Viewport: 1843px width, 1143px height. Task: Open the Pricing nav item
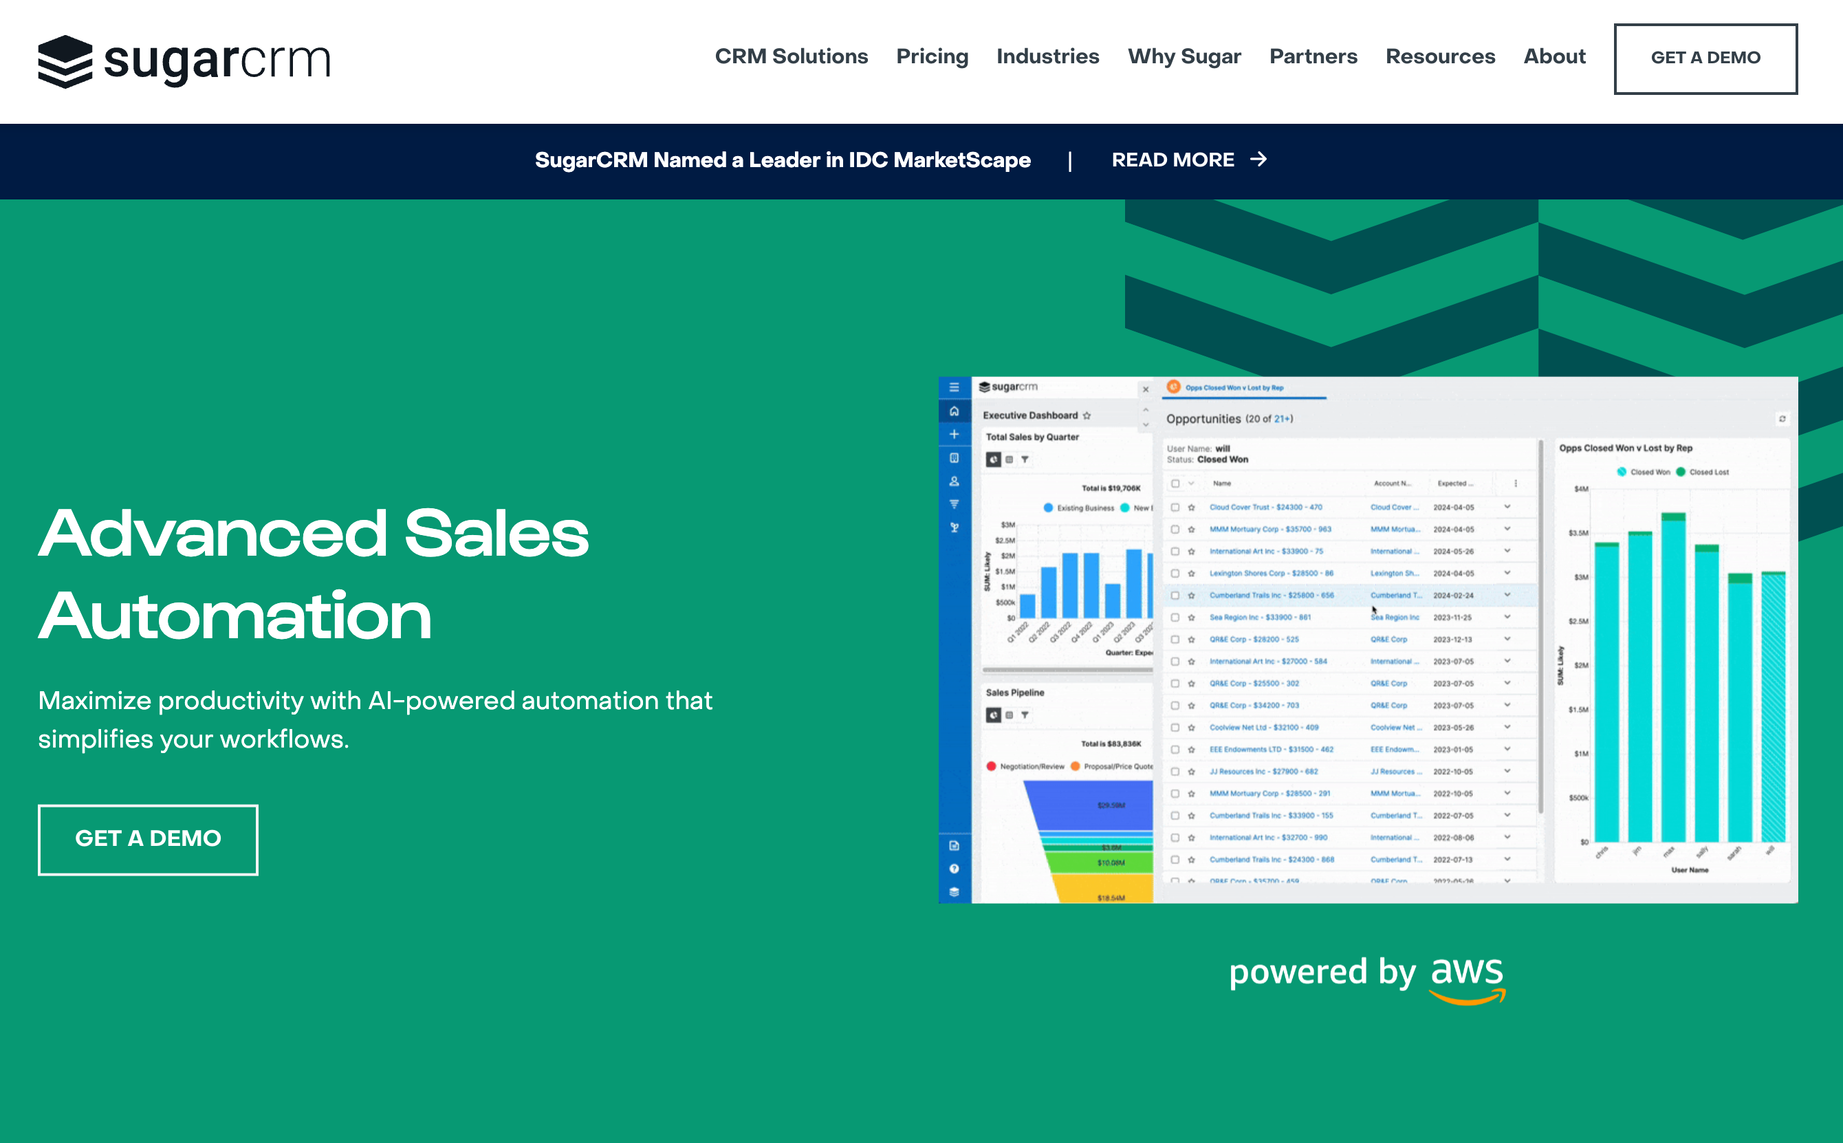pos(932,56)
